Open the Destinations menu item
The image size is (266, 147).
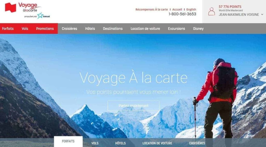[113, 29]
